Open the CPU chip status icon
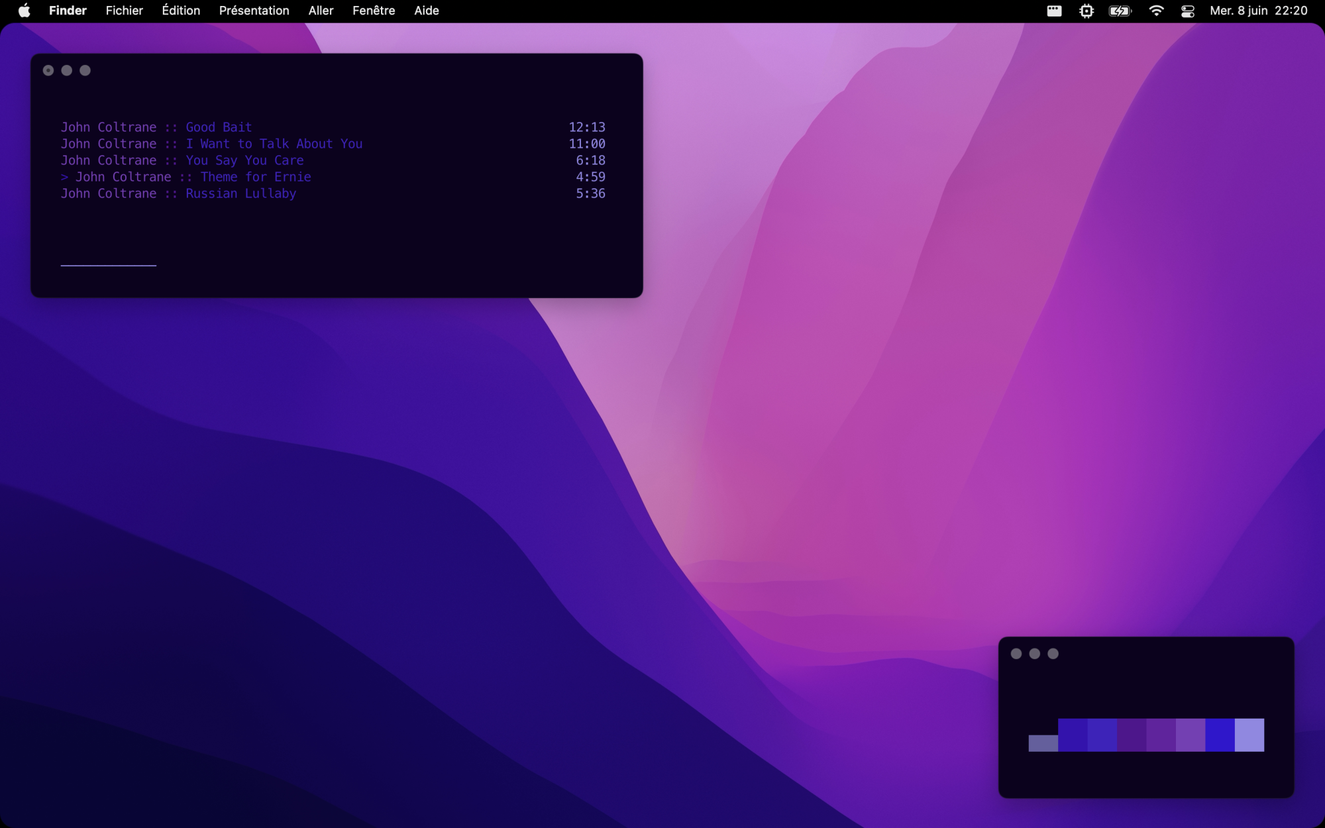Screen dimensions: 1325x828 [1086, 11]
